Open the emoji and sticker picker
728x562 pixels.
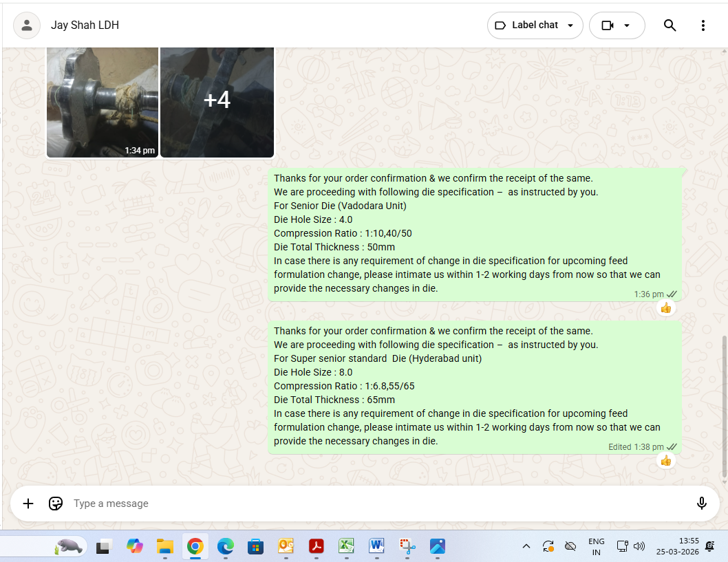point(56,504)
